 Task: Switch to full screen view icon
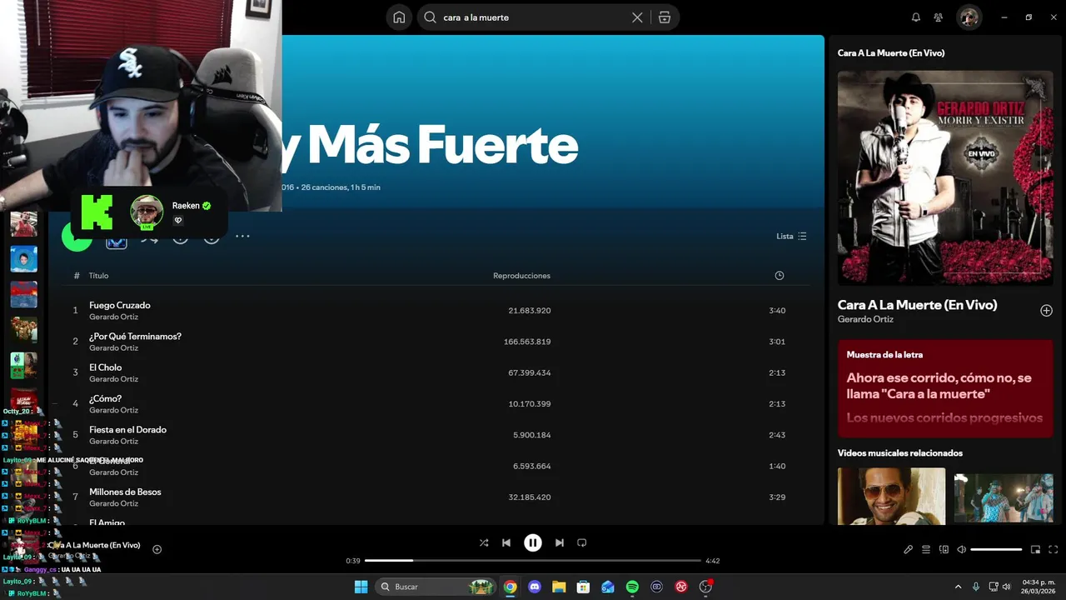pos(1054,550)
